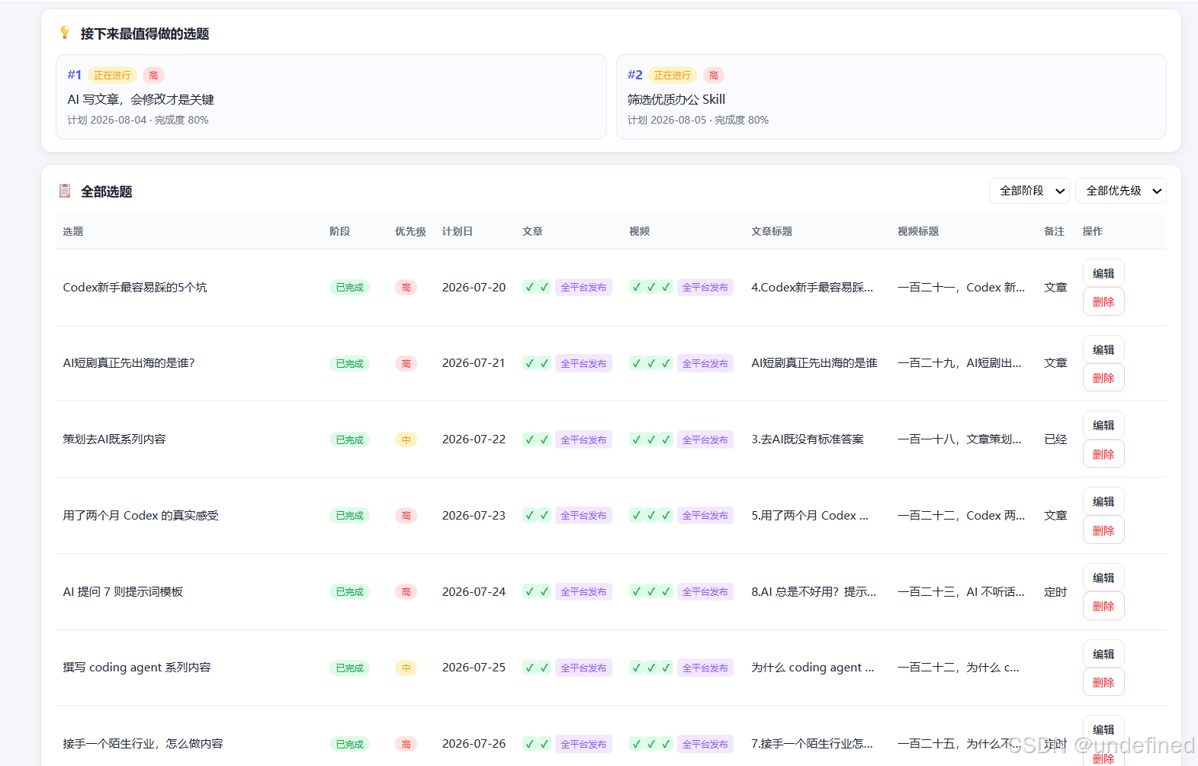The width and height of the screenshot is (1198, 766).
Task: Toggle first 视频 checkmark in Codex新手 row
Action: 636,287
